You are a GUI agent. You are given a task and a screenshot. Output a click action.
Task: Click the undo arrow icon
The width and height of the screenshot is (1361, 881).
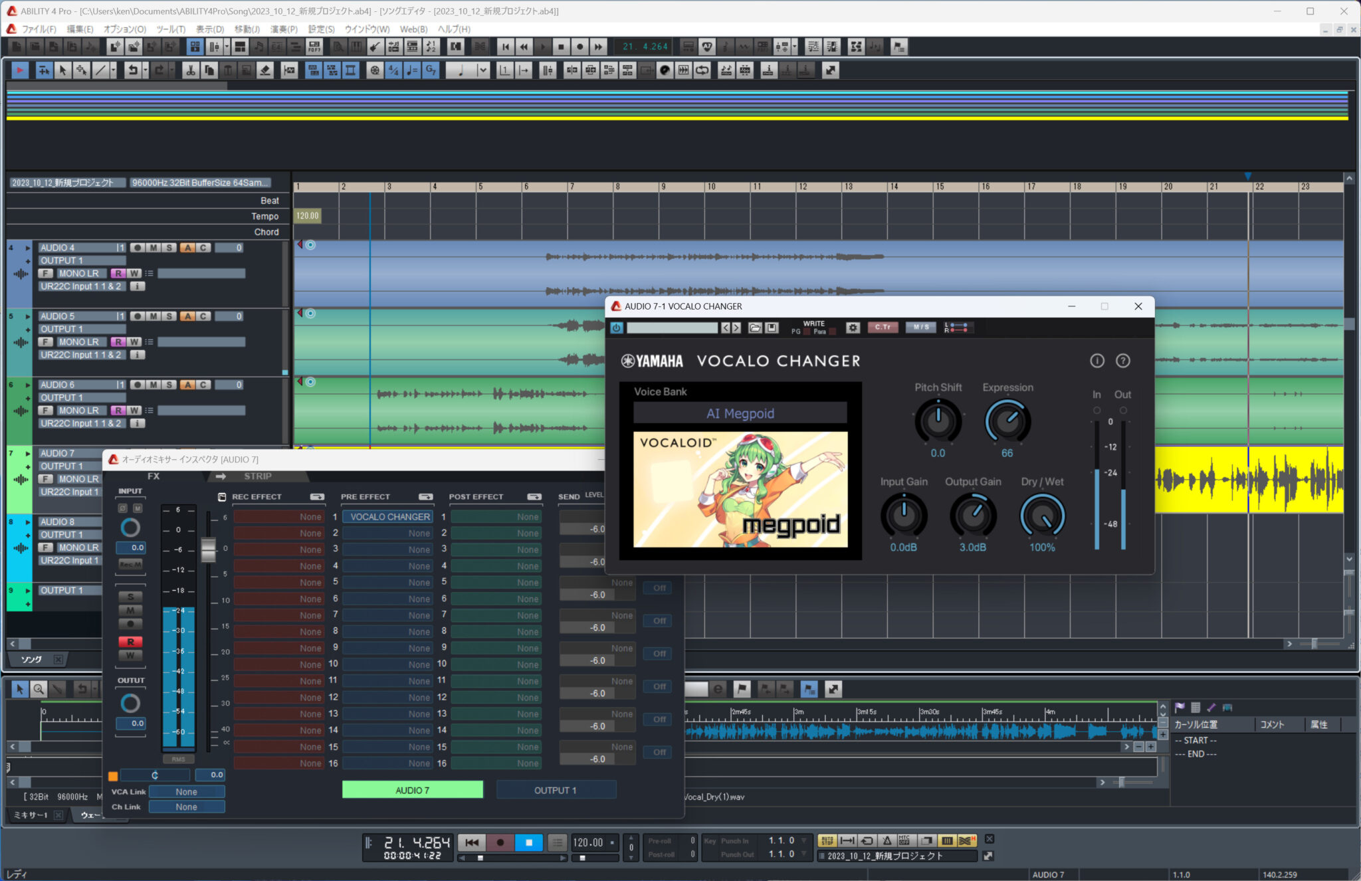[x=132, y=70]
